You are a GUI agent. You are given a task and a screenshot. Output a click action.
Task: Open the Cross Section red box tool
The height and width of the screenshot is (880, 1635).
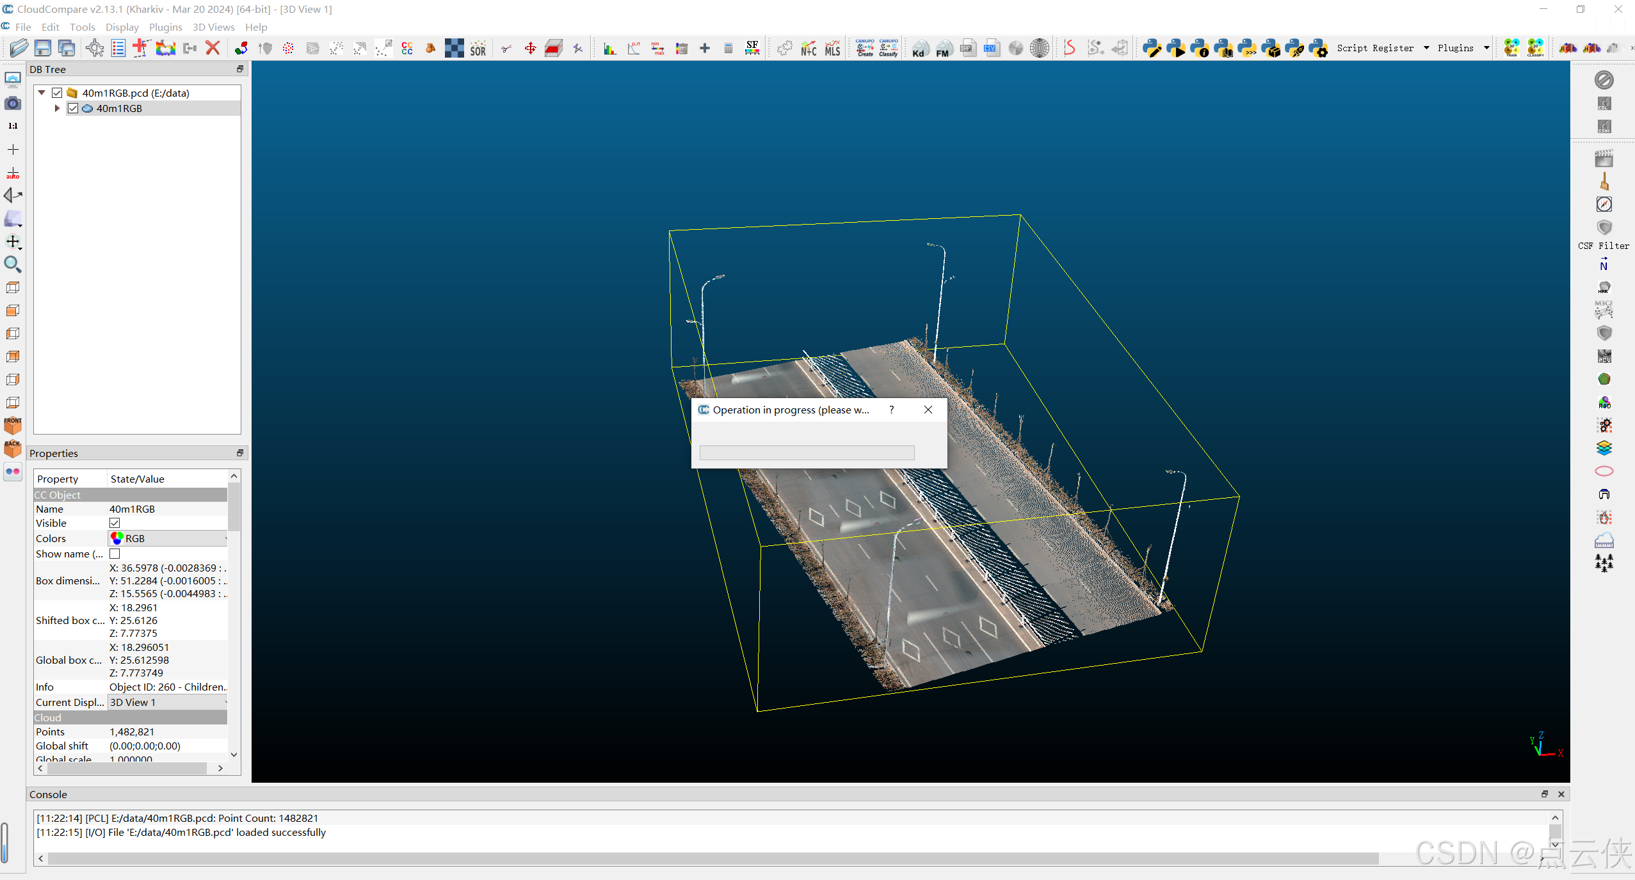(x=554, y=49)
